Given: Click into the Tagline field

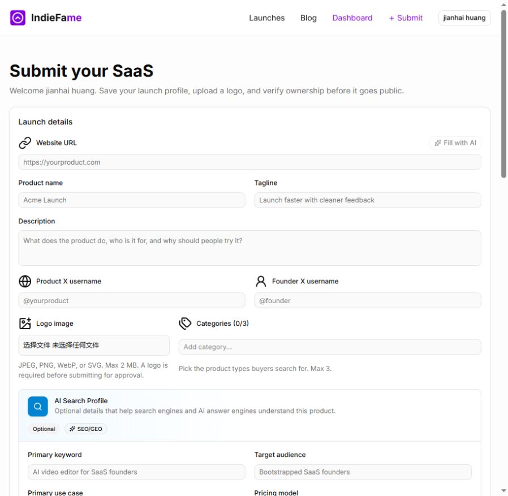Looking at the screenshot, I should point(368,200).
